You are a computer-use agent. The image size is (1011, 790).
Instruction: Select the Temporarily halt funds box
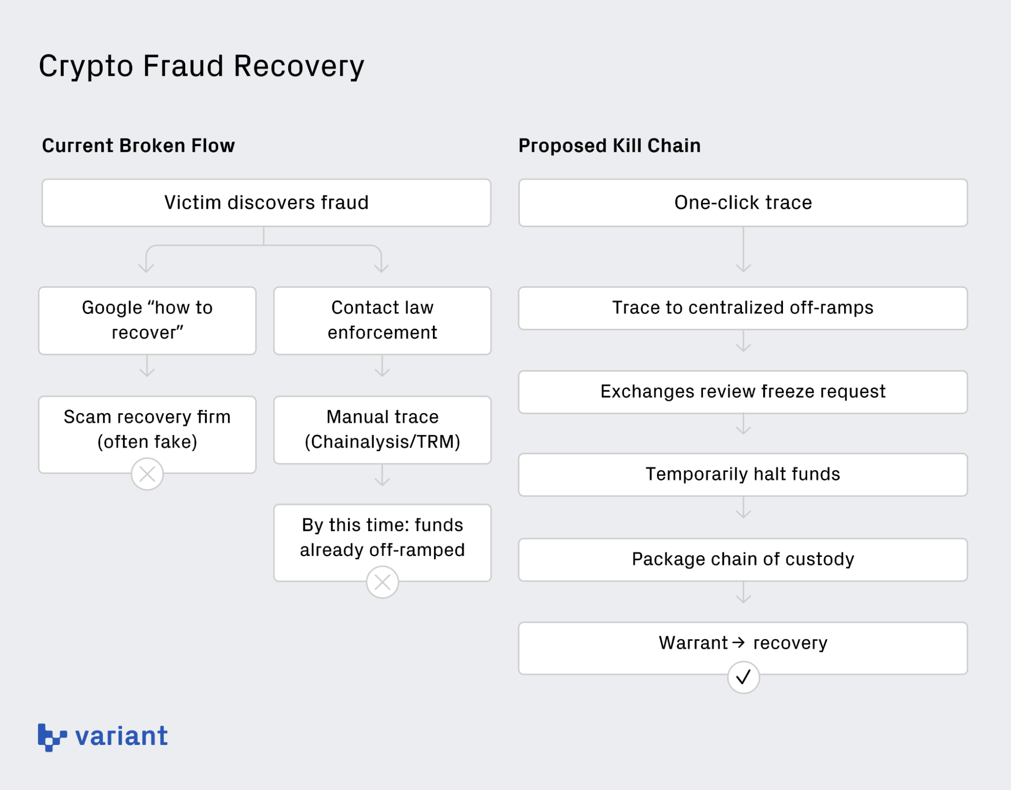tap(743, 474)
